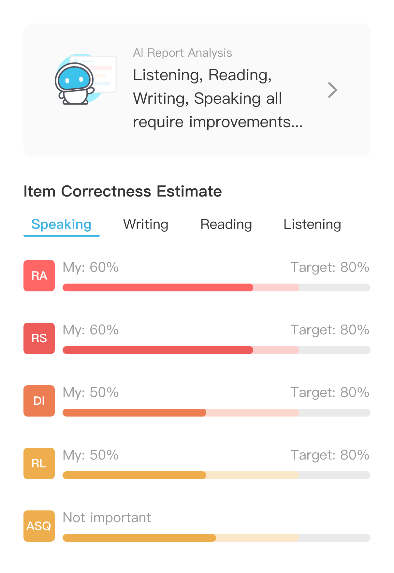Click the My: 60% label on RS row
Viewport: 394px width, 573px height.
(90, 330)
